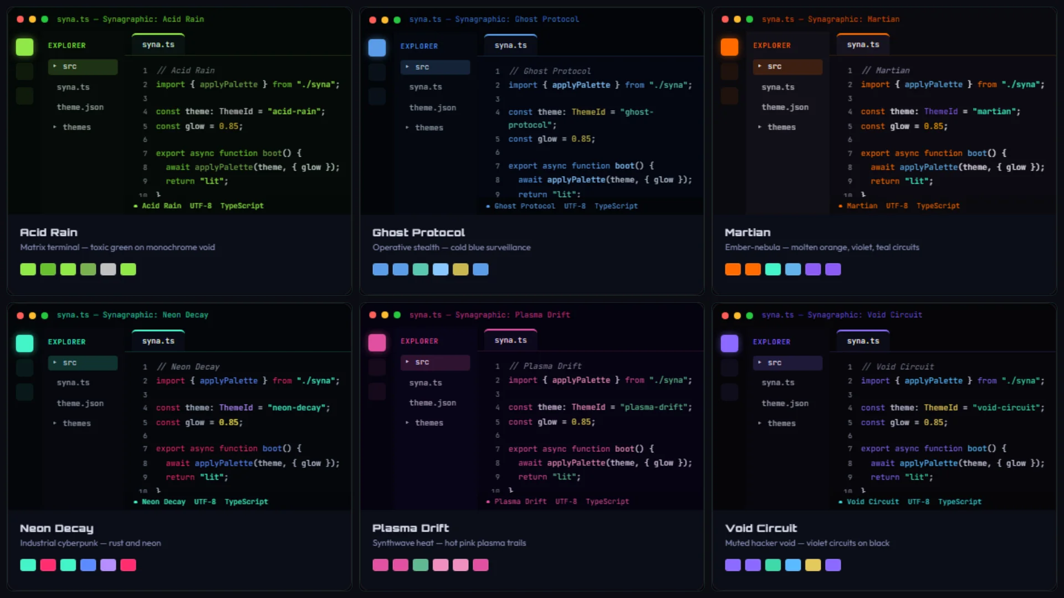This screenshot has height=598, width=1064.
Task: Pick the yellow swatch under Ghost Protocol
Action: coord(461,269)
